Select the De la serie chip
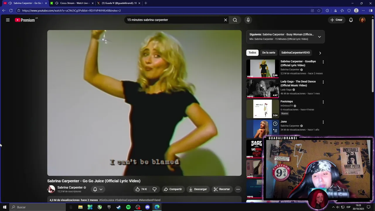Image resolution: width=375 pixels, height=211 pixels. pos(269,53)
